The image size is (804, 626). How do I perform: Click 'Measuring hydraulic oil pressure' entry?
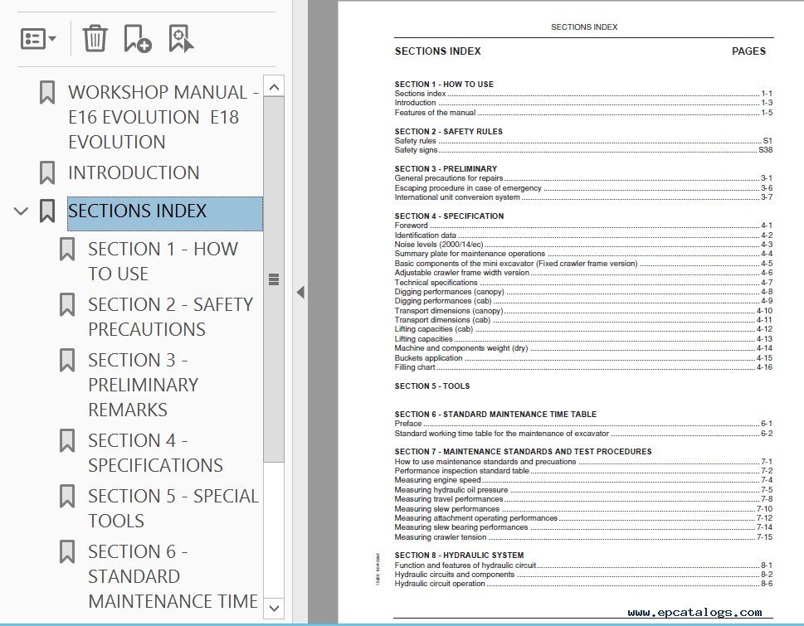click(x=583, y=490)
